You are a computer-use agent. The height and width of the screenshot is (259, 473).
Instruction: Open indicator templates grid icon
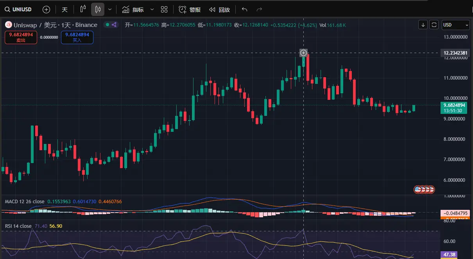click(164, 9)
